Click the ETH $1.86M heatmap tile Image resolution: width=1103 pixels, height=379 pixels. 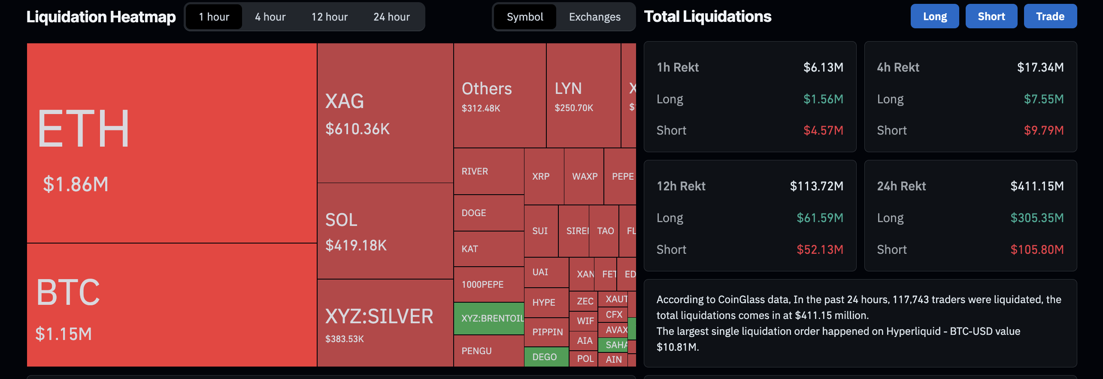(172, 143)
